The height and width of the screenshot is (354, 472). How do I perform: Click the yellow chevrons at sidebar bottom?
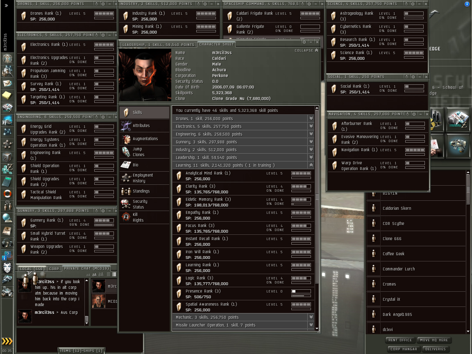click(x=7, y=341)
